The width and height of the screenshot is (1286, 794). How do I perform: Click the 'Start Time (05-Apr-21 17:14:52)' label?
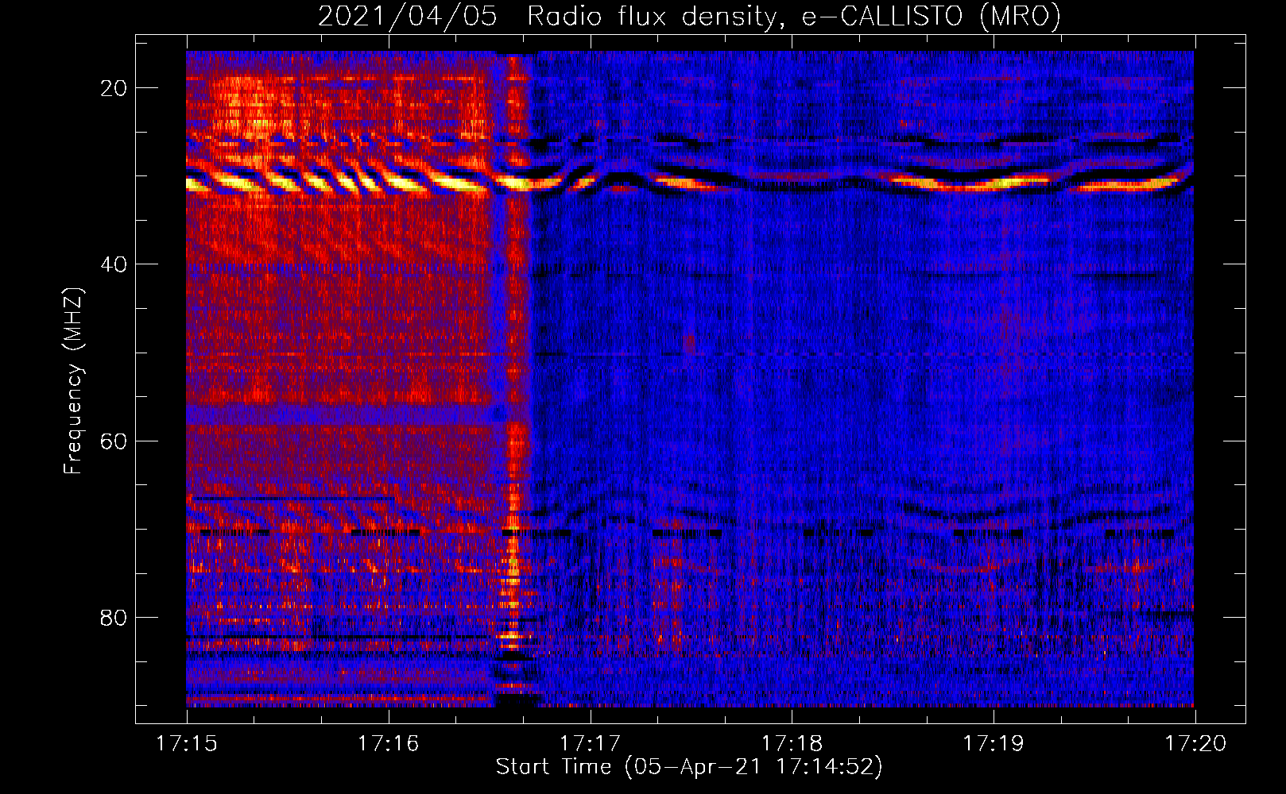click(x=689, y=767)
